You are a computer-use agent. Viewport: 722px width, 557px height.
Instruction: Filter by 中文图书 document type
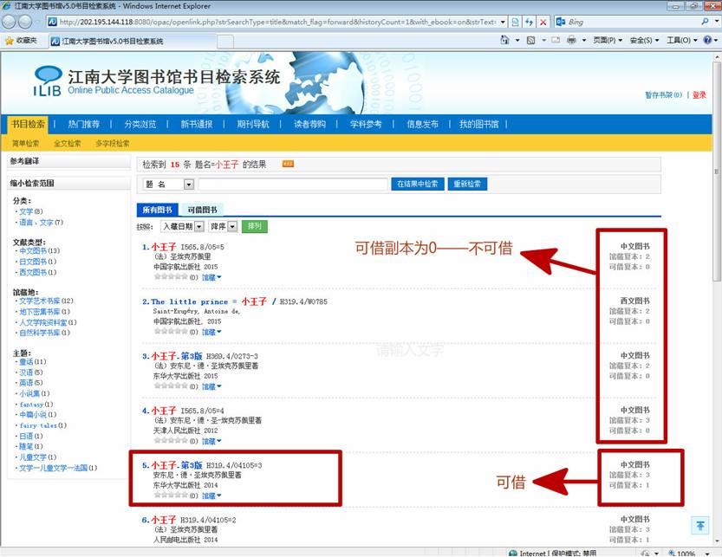point(33,251)
